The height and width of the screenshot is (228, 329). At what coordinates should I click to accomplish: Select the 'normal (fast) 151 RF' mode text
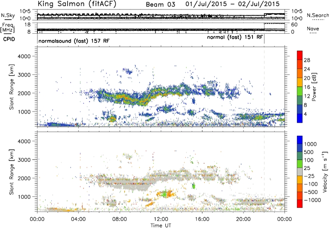coord(235,37)
